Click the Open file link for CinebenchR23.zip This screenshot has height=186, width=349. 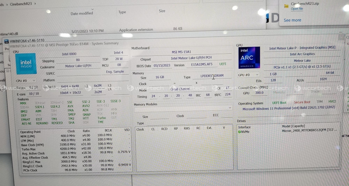click(297, 9)
